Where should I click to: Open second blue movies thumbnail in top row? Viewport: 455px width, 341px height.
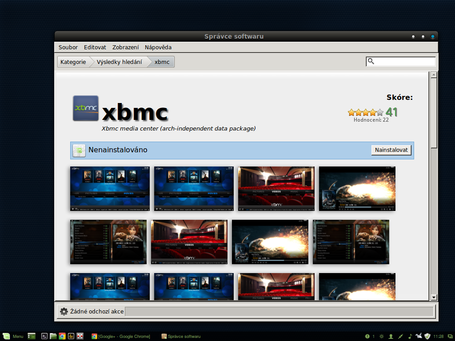(x=194, y=188)
